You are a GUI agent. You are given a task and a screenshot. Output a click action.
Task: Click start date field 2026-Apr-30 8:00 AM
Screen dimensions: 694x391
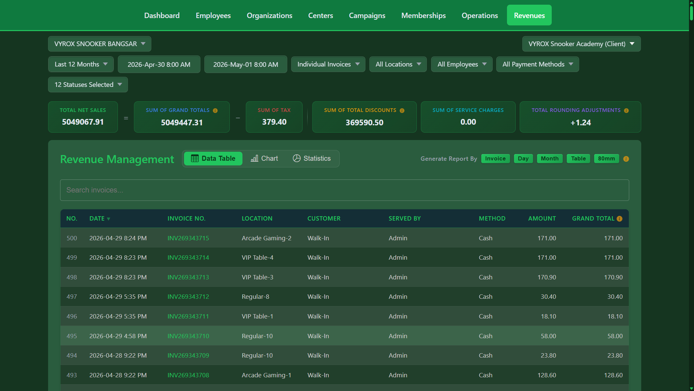pos(159,64)
